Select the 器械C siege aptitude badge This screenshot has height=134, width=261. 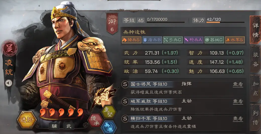click(214, 40)
